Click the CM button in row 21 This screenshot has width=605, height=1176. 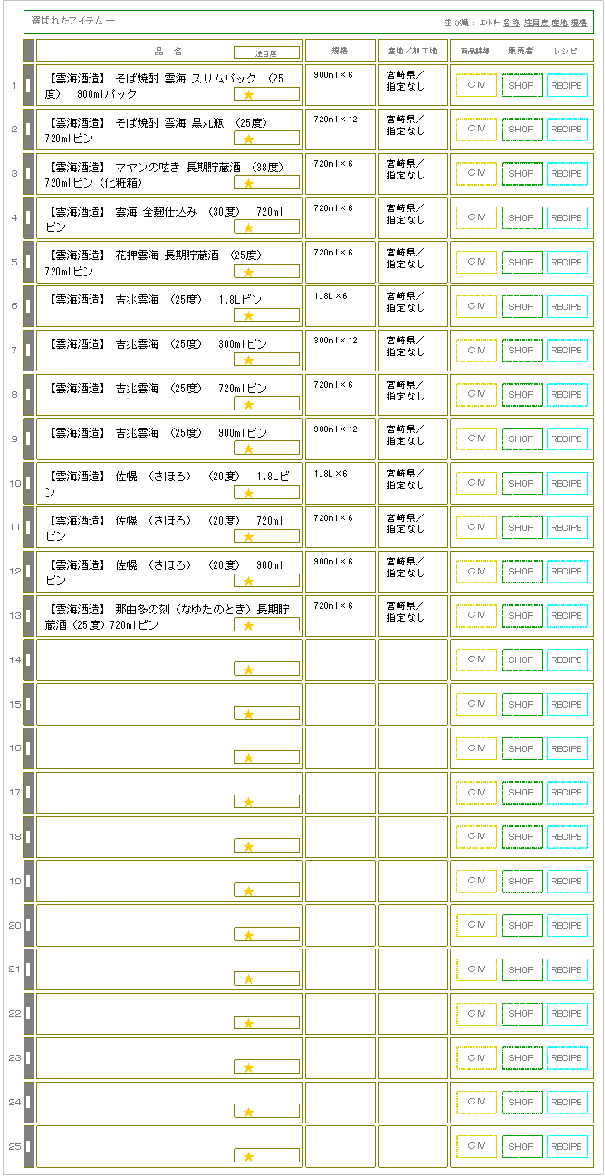pos(476,969)
